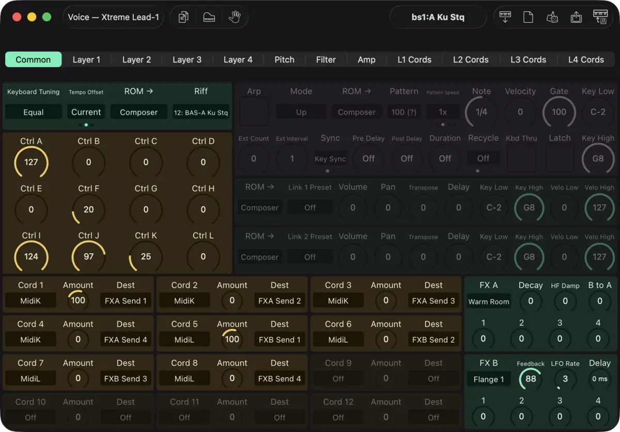Click the hand icon in the toolbar

235,17
